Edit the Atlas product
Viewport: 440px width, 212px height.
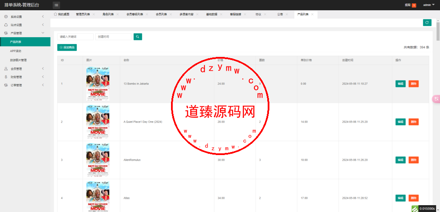pyautogui.click(x=400, y=198)
